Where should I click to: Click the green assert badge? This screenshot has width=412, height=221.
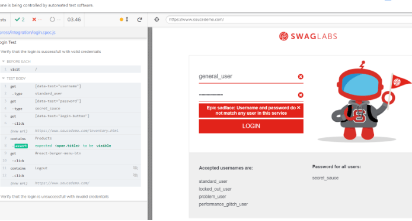pyautogui.click(x=21, y=146)
